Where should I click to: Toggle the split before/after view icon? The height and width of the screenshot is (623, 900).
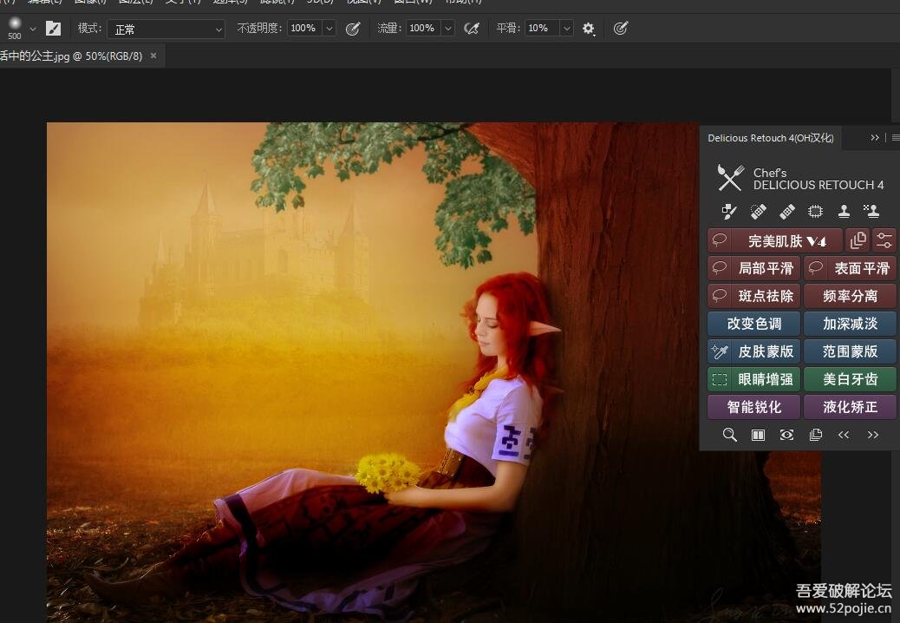click(758, 436)
